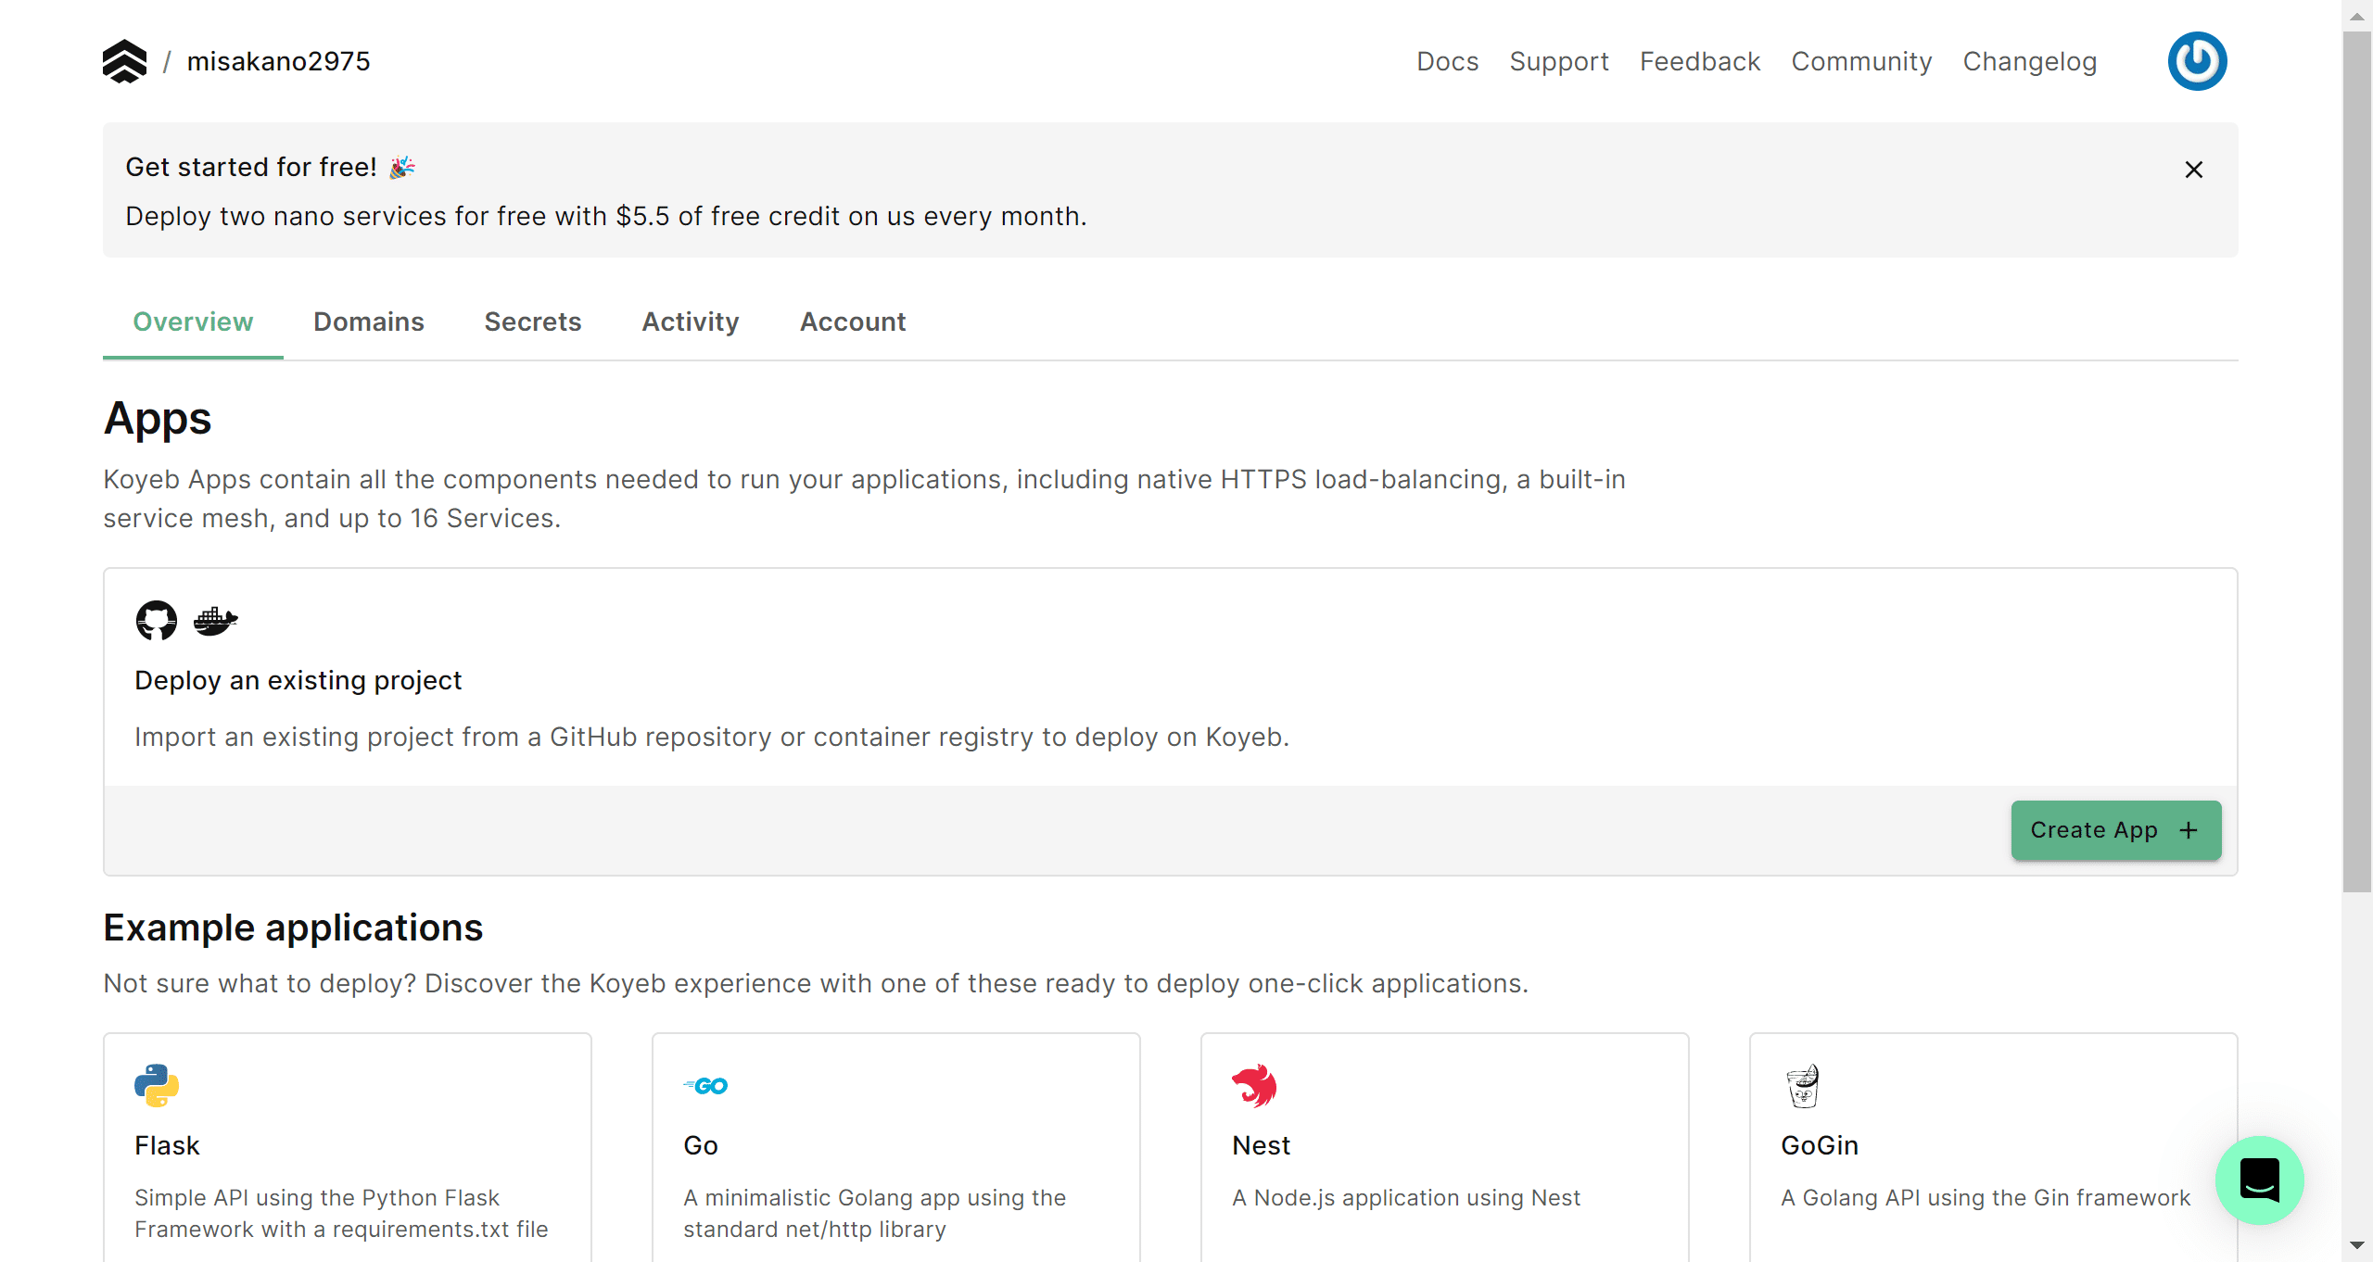Click the Flask Python logo
Image resolution: width=2373 pixels, height=1262 pixels.
pos(157,1085)
